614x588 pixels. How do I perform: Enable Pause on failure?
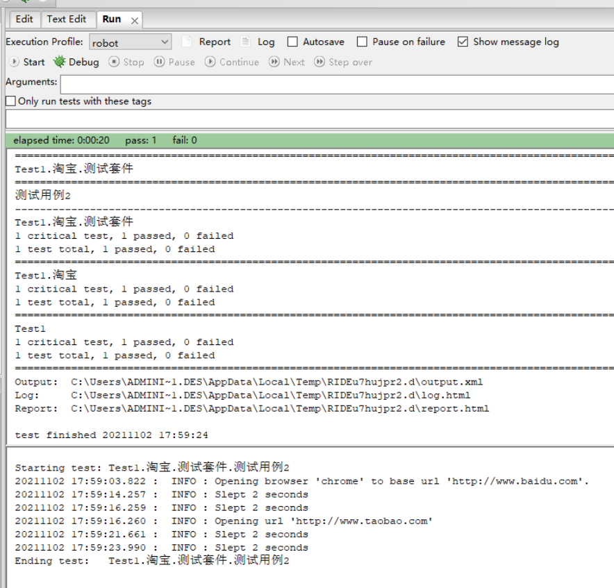coord(362,42)
